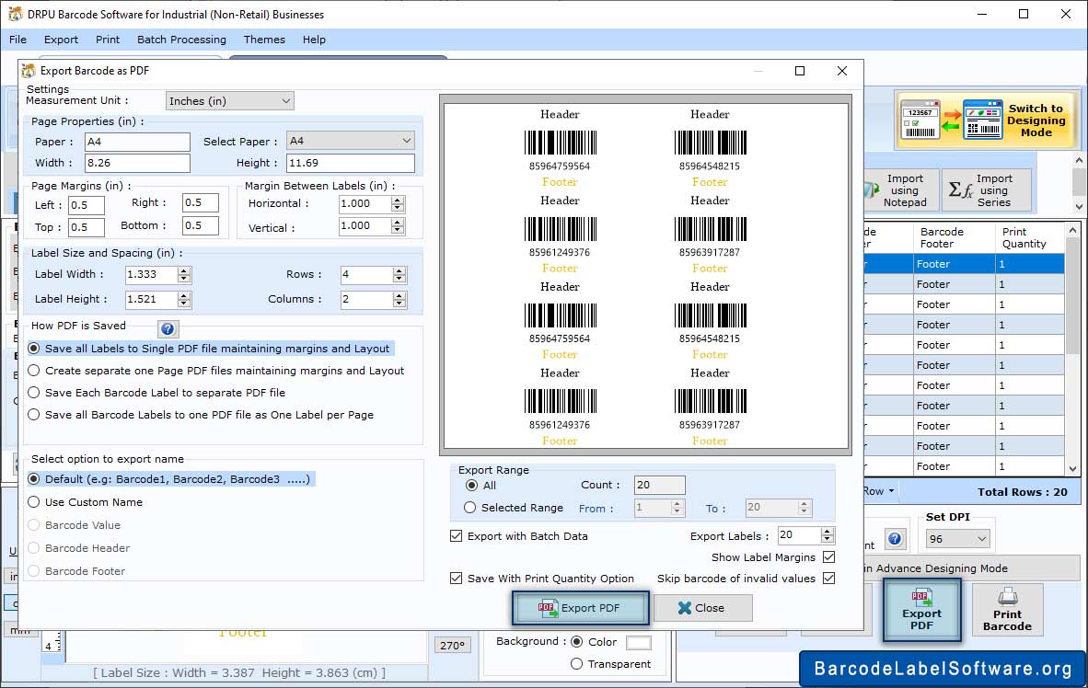
Task: Toggle Export with Batch Data checkbox
Action: 456,536
